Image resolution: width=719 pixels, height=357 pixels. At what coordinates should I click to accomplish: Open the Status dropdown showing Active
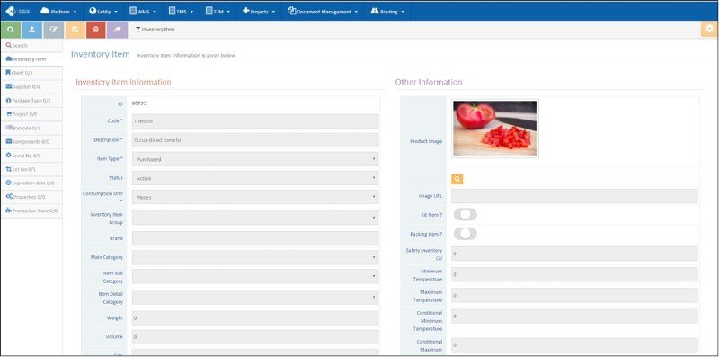[255, 178]
